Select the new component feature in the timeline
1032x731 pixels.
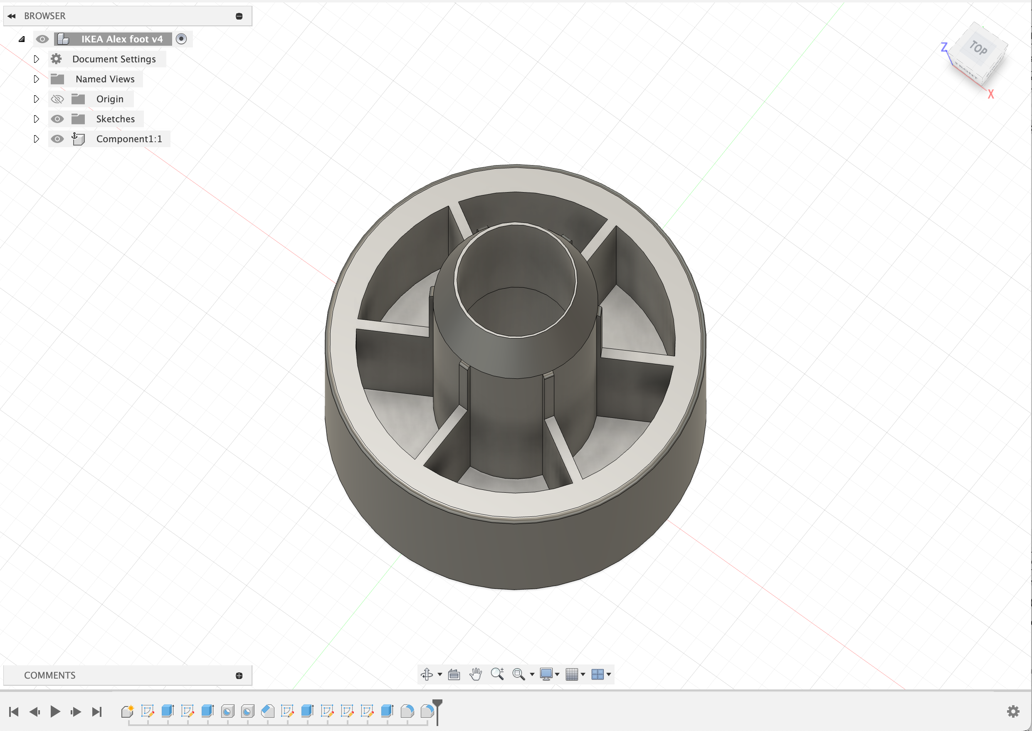127,711
